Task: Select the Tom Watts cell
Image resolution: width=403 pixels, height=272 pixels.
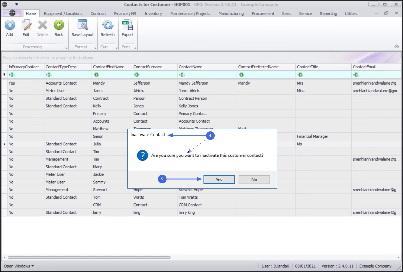Action: (x=207, y=197)
